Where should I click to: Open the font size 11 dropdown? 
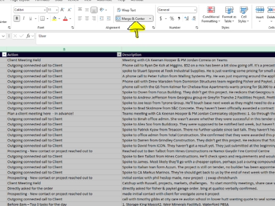pyautogui.click(x=57, y=10)
